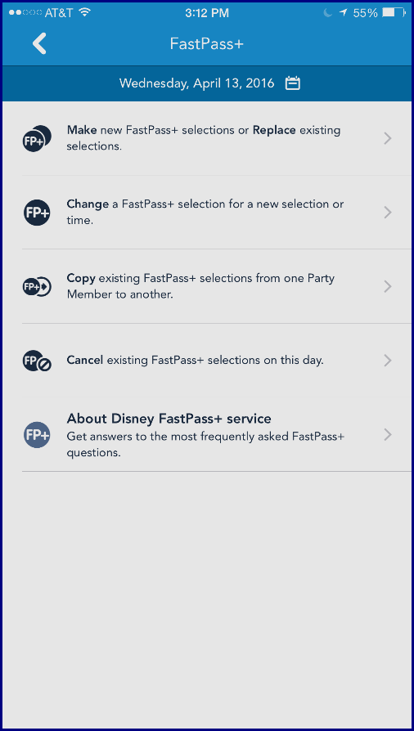This screenshot has width=414, height=731.
Task: Expand the Cancel existing selections chevron
Action: [387, 361]
